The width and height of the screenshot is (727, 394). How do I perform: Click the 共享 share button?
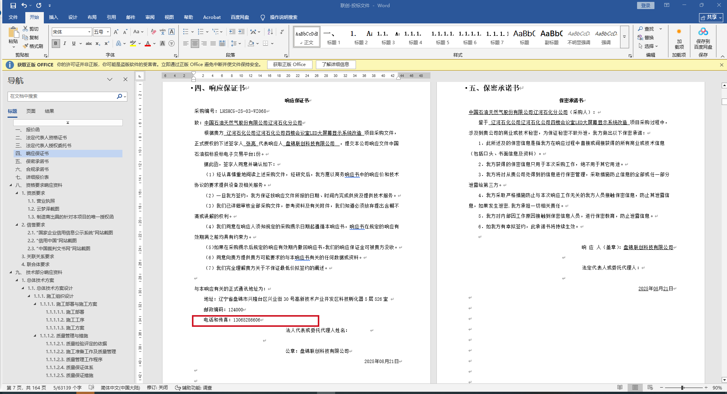[711, 17]
